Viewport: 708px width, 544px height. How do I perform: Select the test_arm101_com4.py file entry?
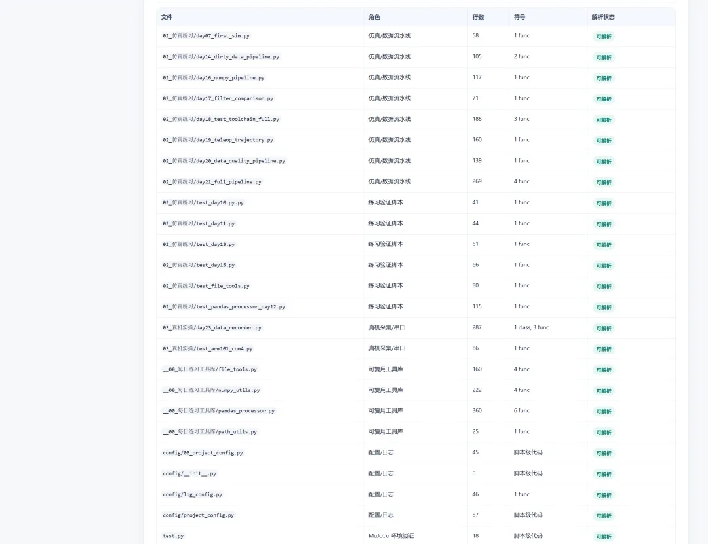pyautogui.click(x=207, y=349)
